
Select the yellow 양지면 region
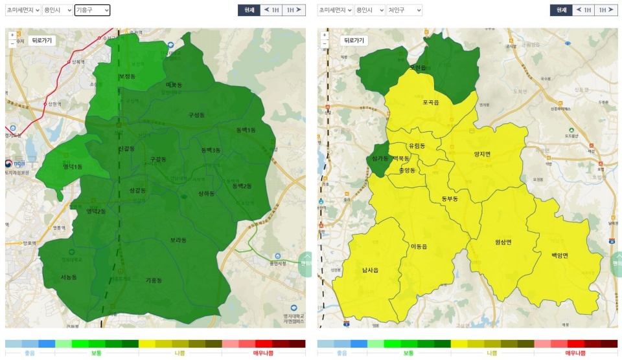(x=482, y=154)
